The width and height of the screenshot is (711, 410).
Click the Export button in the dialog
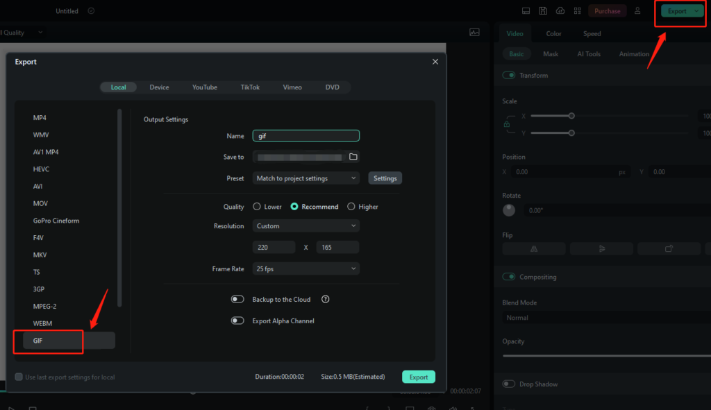(418, 376)
